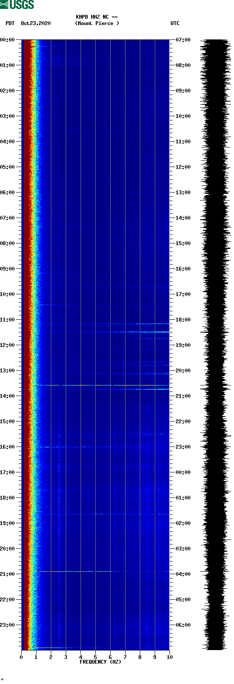The height and width of the screenshot is (684, 234).
Task: Click the 17:00 UTC time label
Action: [x=183, y=294]
